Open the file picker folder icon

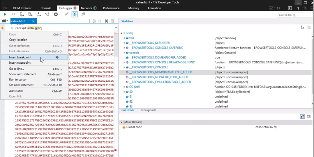tap(4, 21)
